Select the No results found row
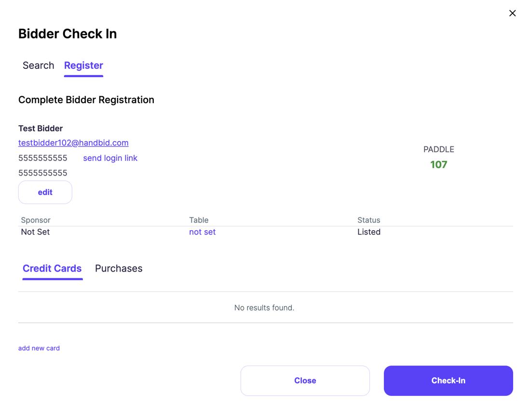Viewport: 532px width, 418px height. click(264, 307)
